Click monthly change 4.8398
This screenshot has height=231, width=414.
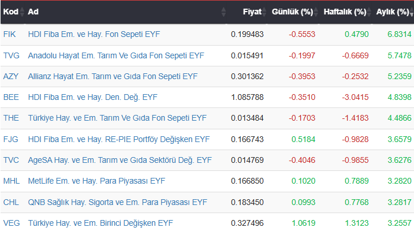[400, 98]
